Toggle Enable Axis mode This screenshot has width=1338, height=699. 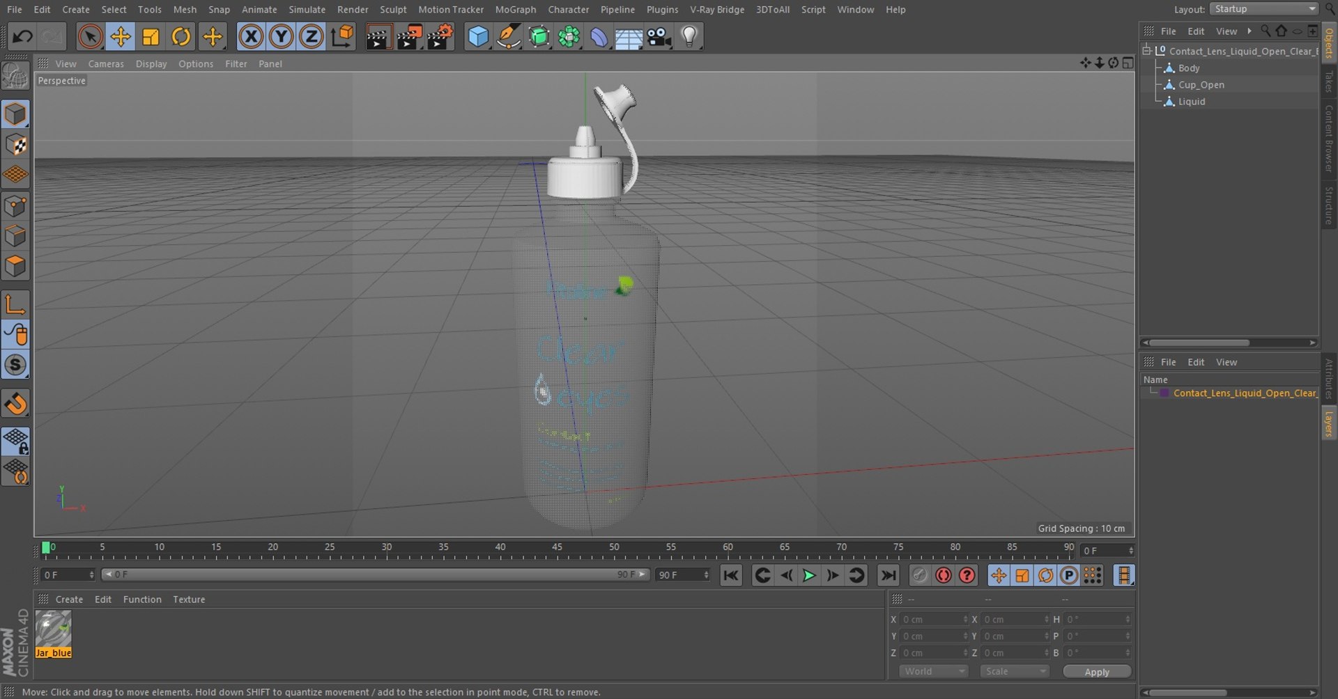click(x=15, y=304)
